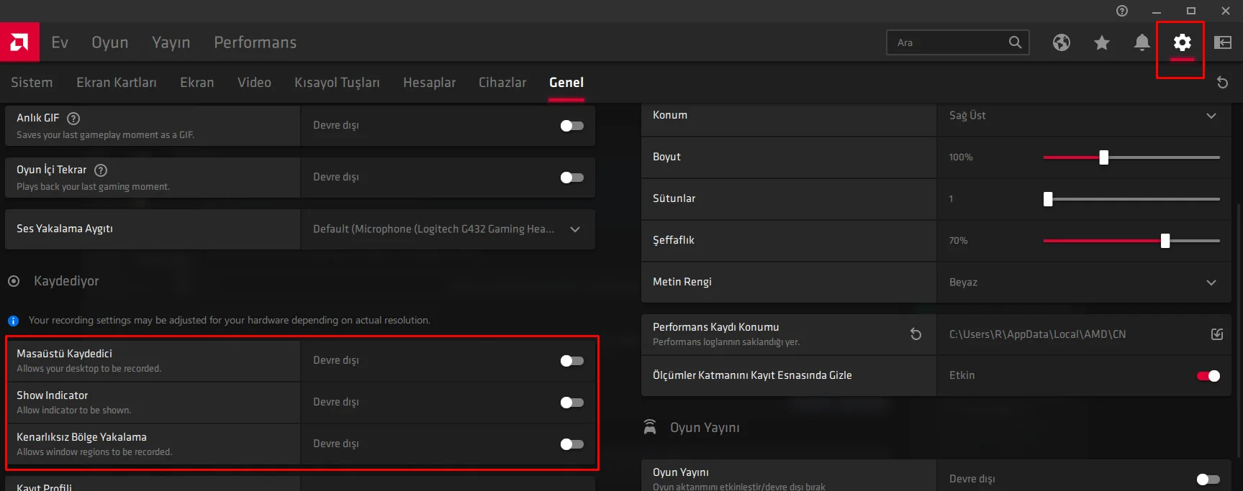The image size is (1243, 491).
Task: Select the Kısayol Tuşları tab
Action: point(337,83)
